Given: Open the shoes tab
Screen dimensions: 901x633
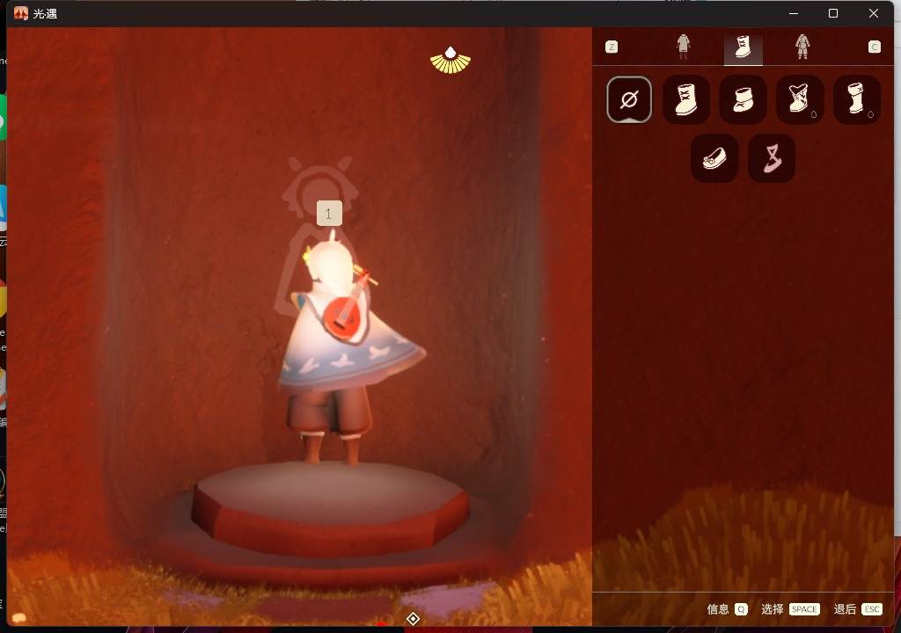Looking at the screenshot, I should point(743,47).
